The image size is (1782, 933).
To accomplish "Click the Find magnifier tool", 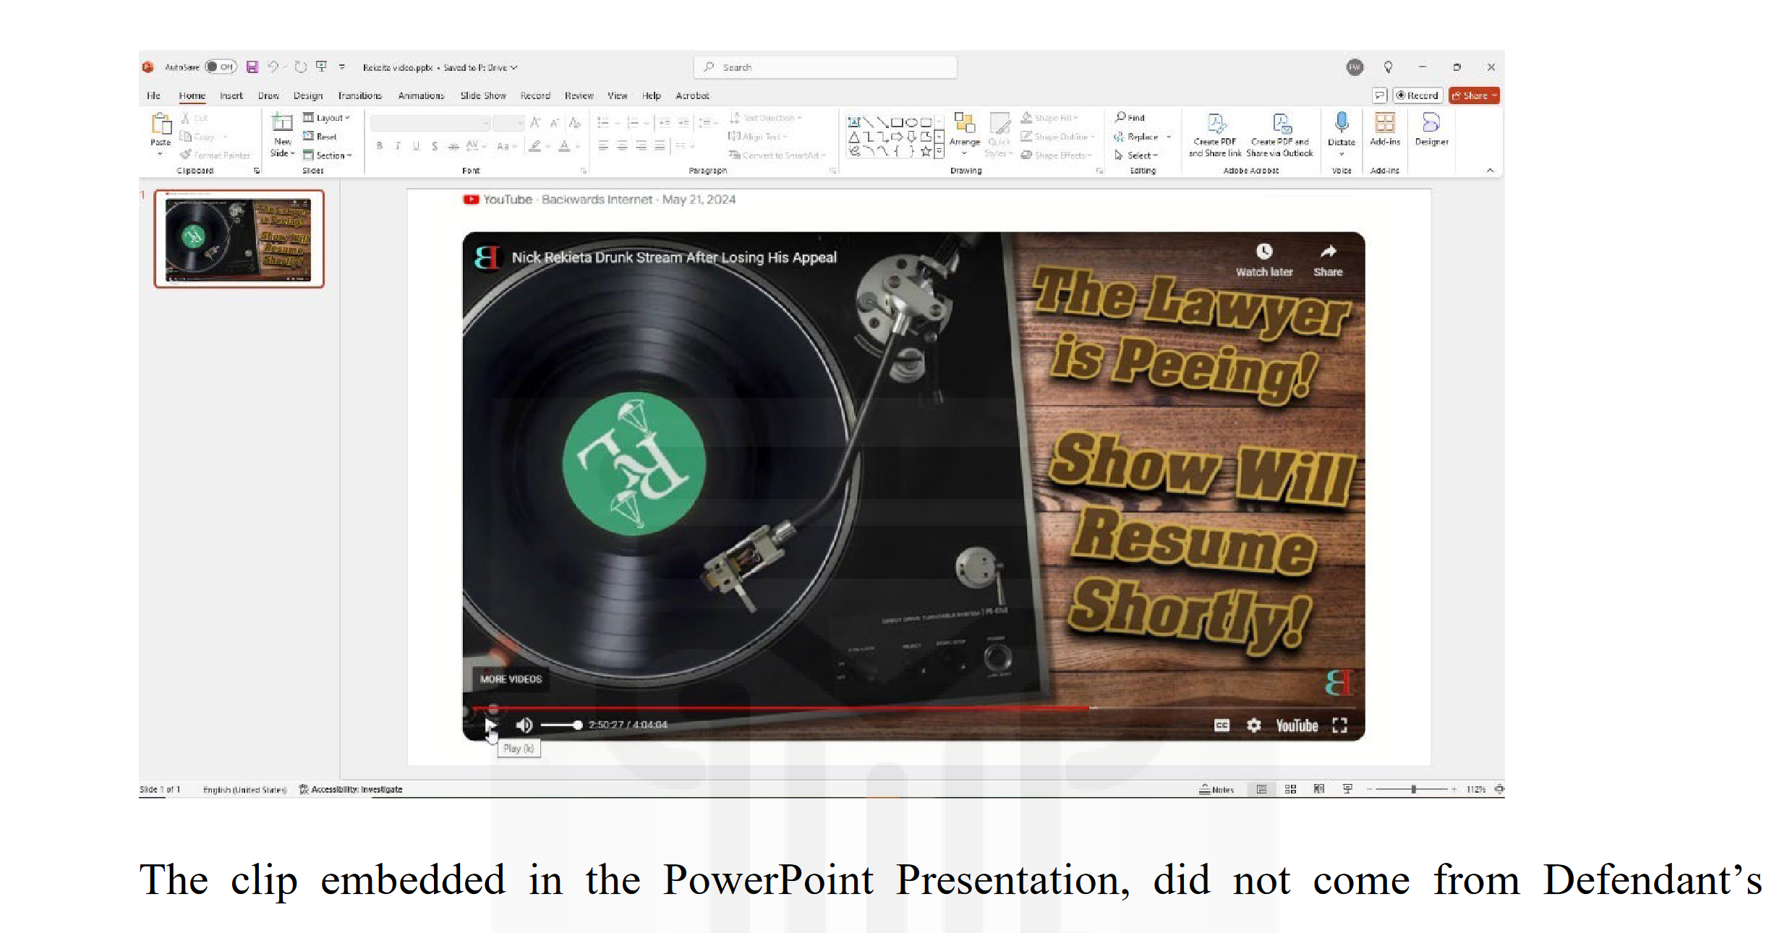I will pyautogui.click(x=1130, y=117).
